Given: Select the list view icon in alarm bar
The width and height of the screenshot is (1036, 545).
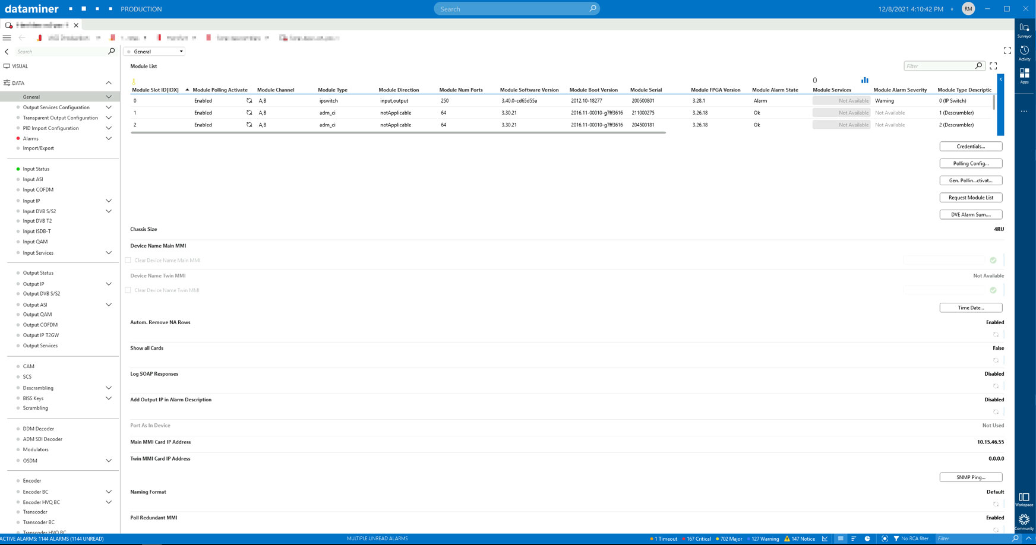Looking at the screenshot, I should (x=841, y=538).
